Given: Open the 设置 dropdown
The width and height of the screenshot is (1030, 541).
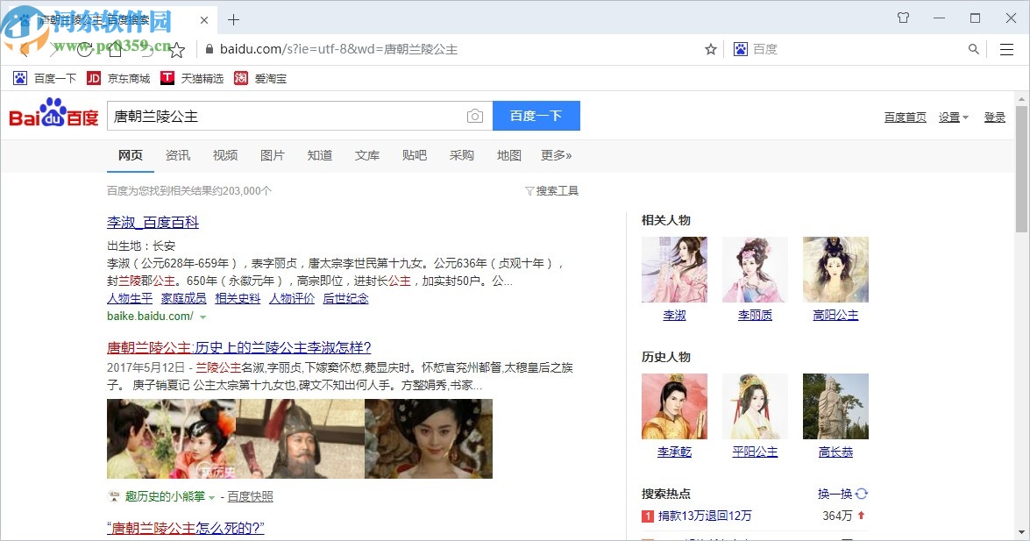Looking at the screenshot, I should (x=949, y=117).
